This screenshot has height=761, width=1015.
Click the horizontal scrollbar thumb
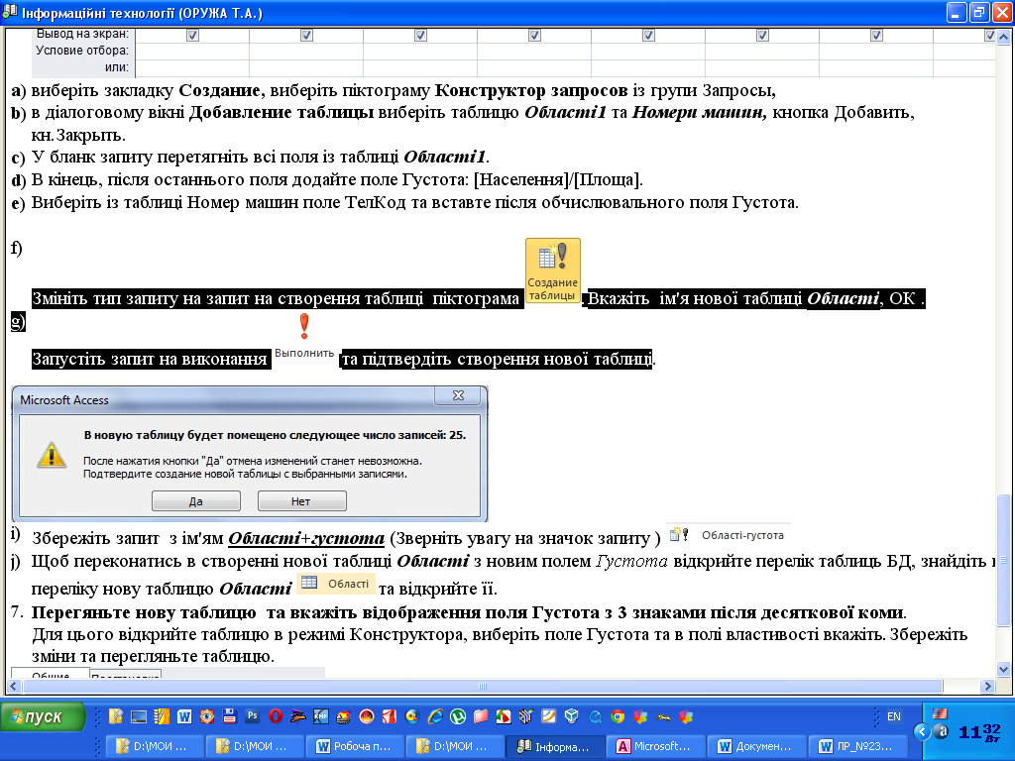point(483,686)
